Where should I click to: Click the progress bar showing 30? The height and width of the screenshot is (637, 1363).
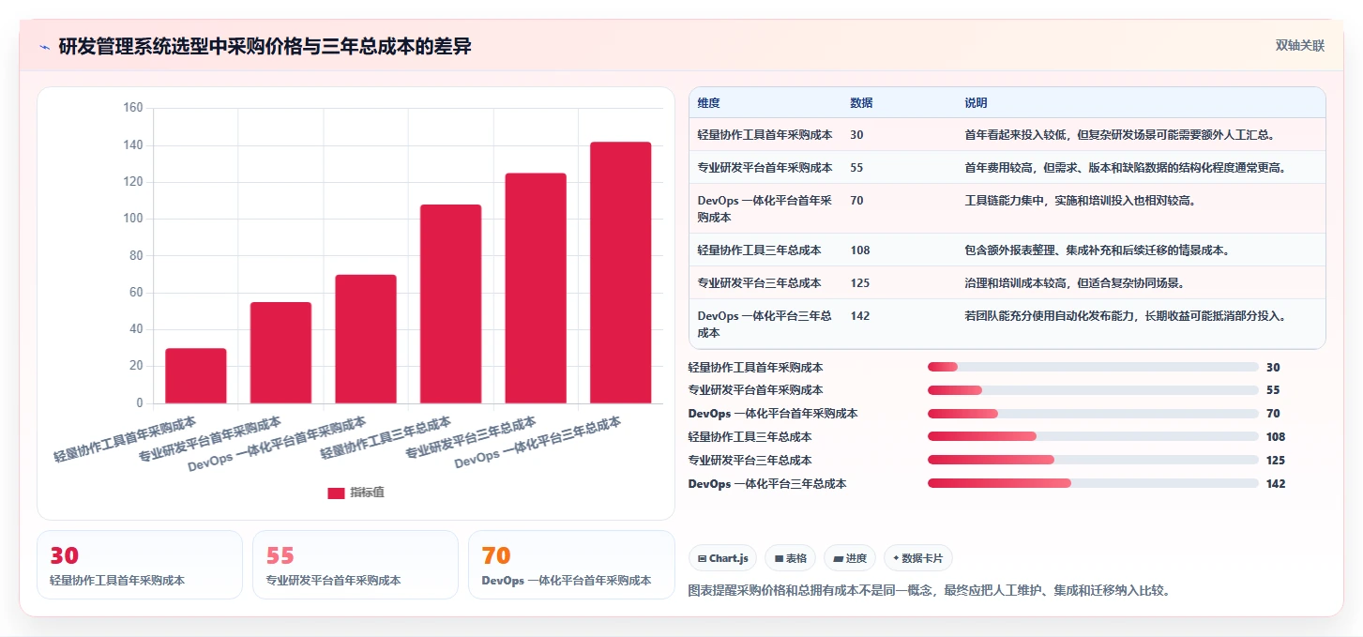click(x=1093, y=367)
